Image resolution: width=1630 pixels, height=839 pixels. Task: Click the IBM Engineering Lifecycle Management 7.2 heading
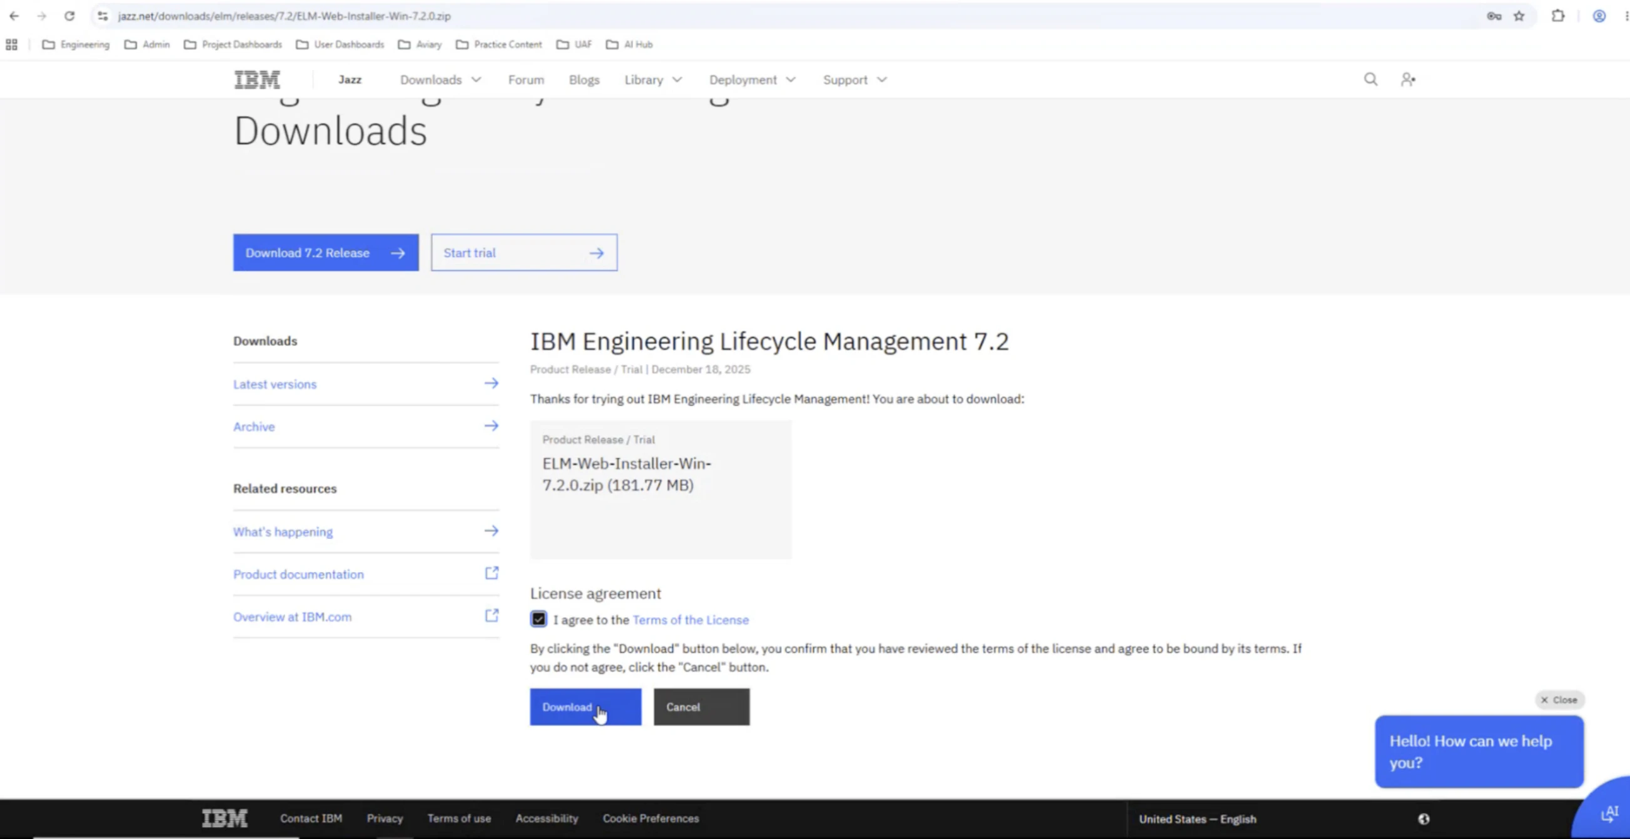pyautogui.click(x=769, y=341)
